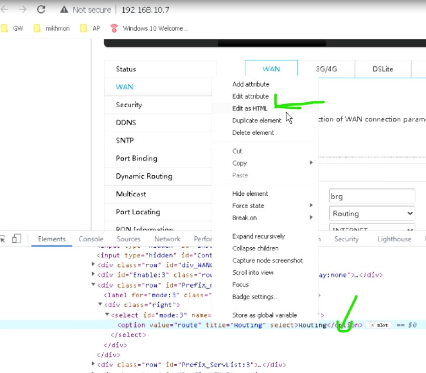Collapse the select id="mode:3" node

tap(107, 314)
